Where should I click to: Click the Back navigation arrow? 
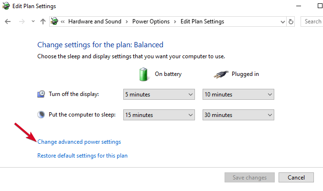[x=8, y=21]
